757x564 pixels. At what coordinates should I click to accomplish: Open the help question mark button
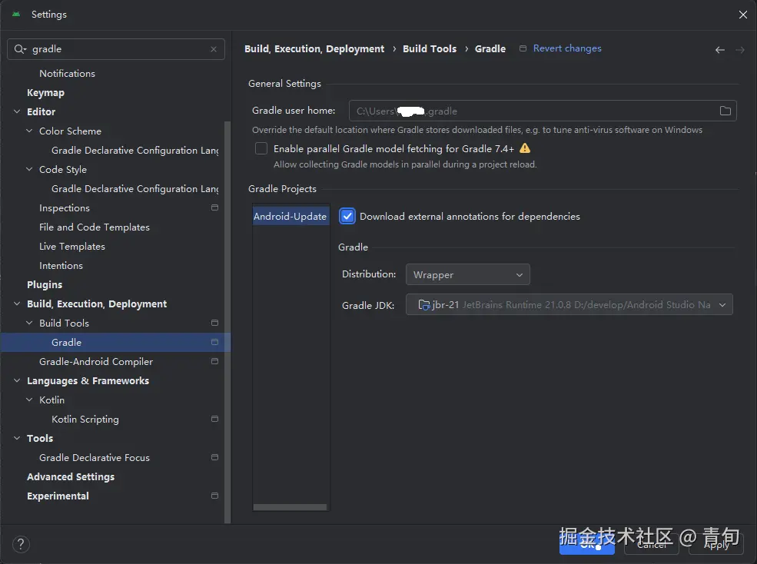[21, 544]
